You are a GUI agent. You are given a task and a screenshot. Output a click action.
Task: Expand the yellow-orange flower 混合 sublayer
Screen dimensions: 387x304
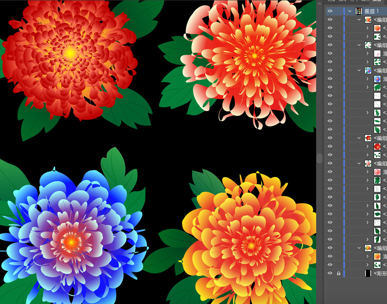click(368, 256)
